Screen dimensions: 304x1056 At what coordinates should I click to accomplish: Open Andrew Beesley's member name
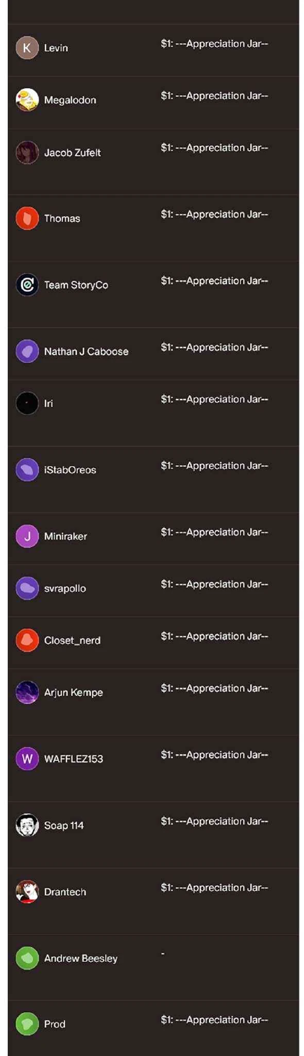(x=81, y=959)
